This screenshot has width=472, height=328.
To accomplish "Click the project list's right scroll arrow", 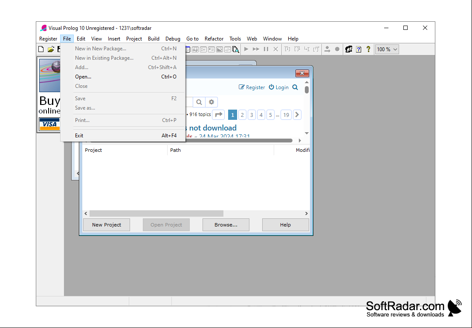I will coord(307,214).
